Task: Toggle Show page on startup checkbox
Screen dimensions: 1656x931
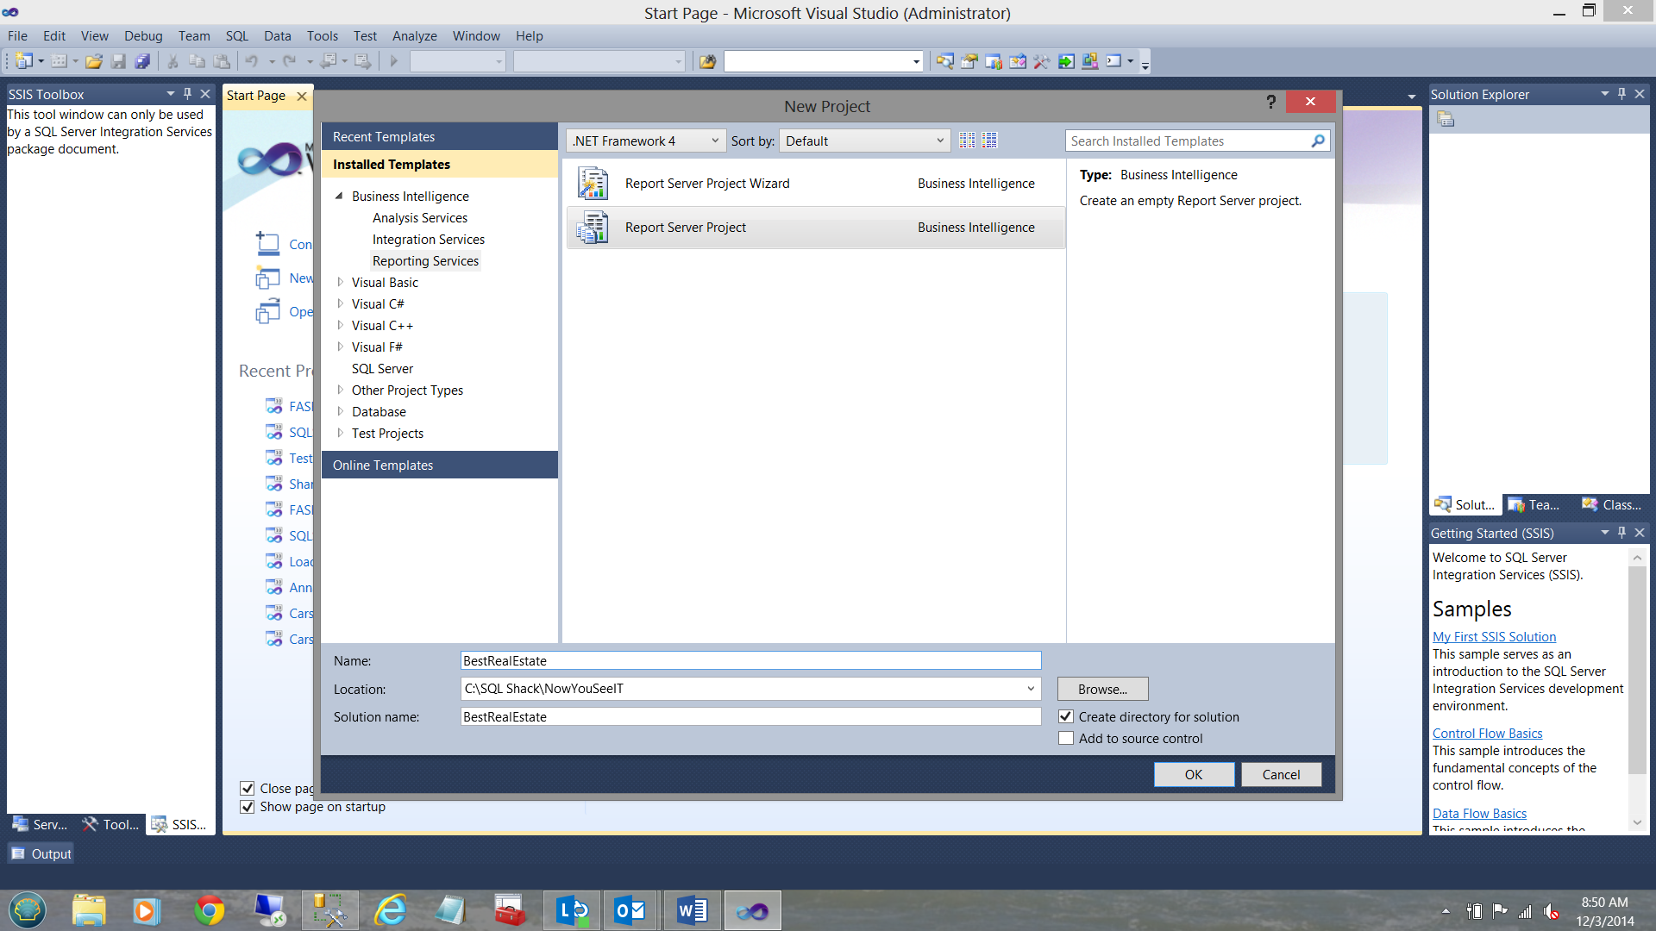Action: pos(248,807)
